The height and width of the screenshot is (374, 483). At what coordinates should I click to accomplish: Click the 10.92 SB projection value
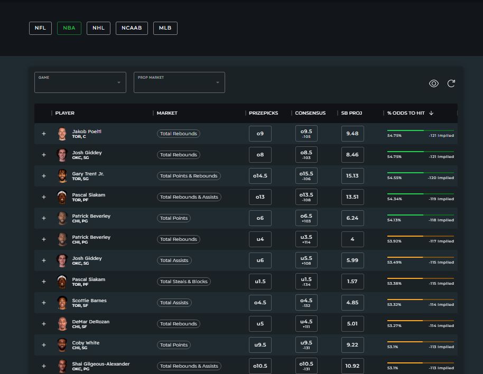pyautogui.click(x=352, y=366)
